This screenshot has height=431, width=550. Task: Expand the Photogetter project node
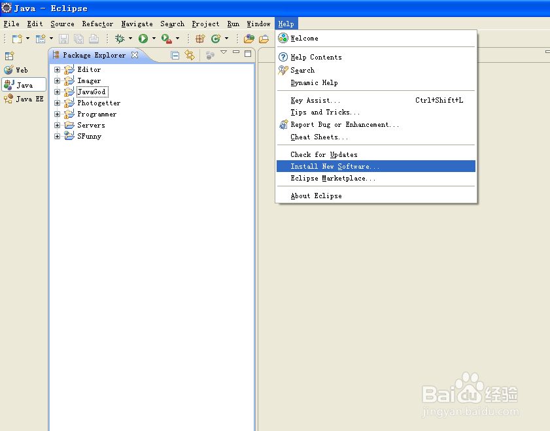57,103
